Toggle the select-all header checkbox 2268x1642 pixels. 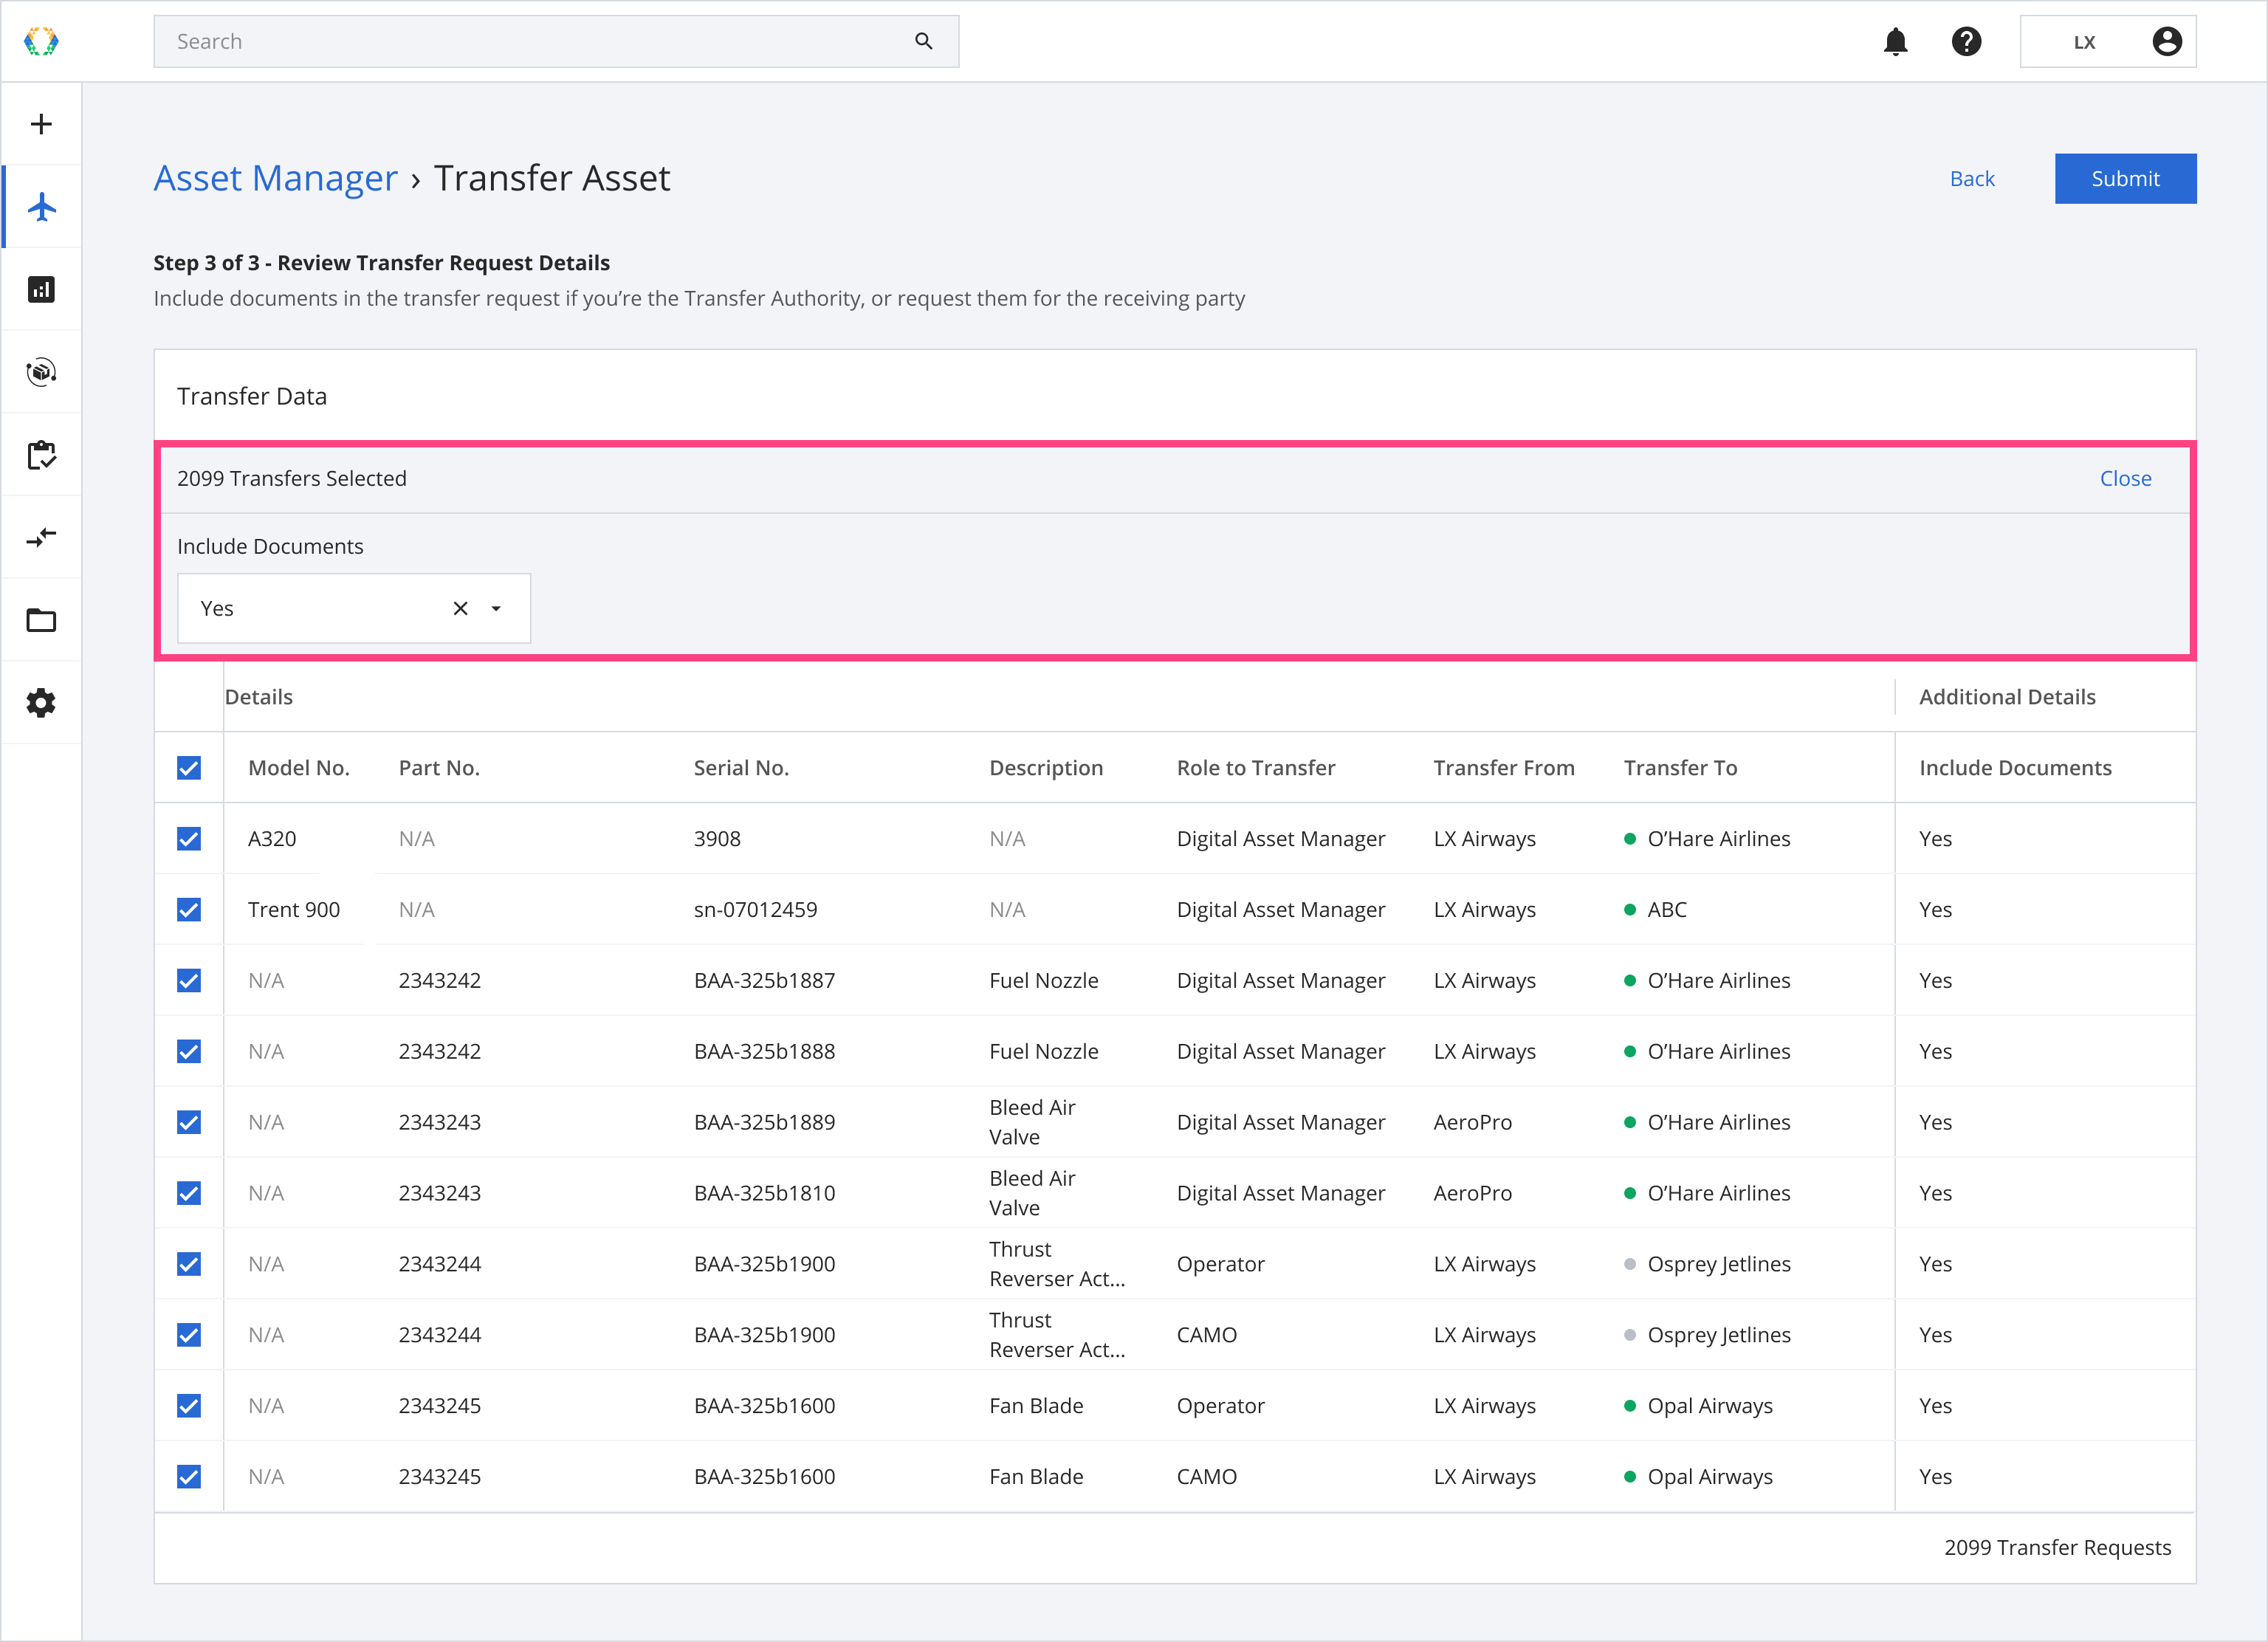pyautogui.click(x=189, y=768)
